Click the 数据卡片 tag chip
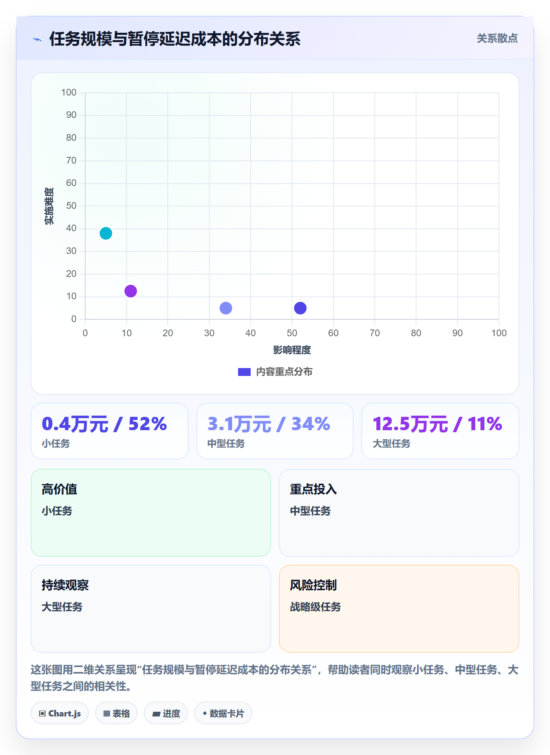 click(x=223, y=713)
